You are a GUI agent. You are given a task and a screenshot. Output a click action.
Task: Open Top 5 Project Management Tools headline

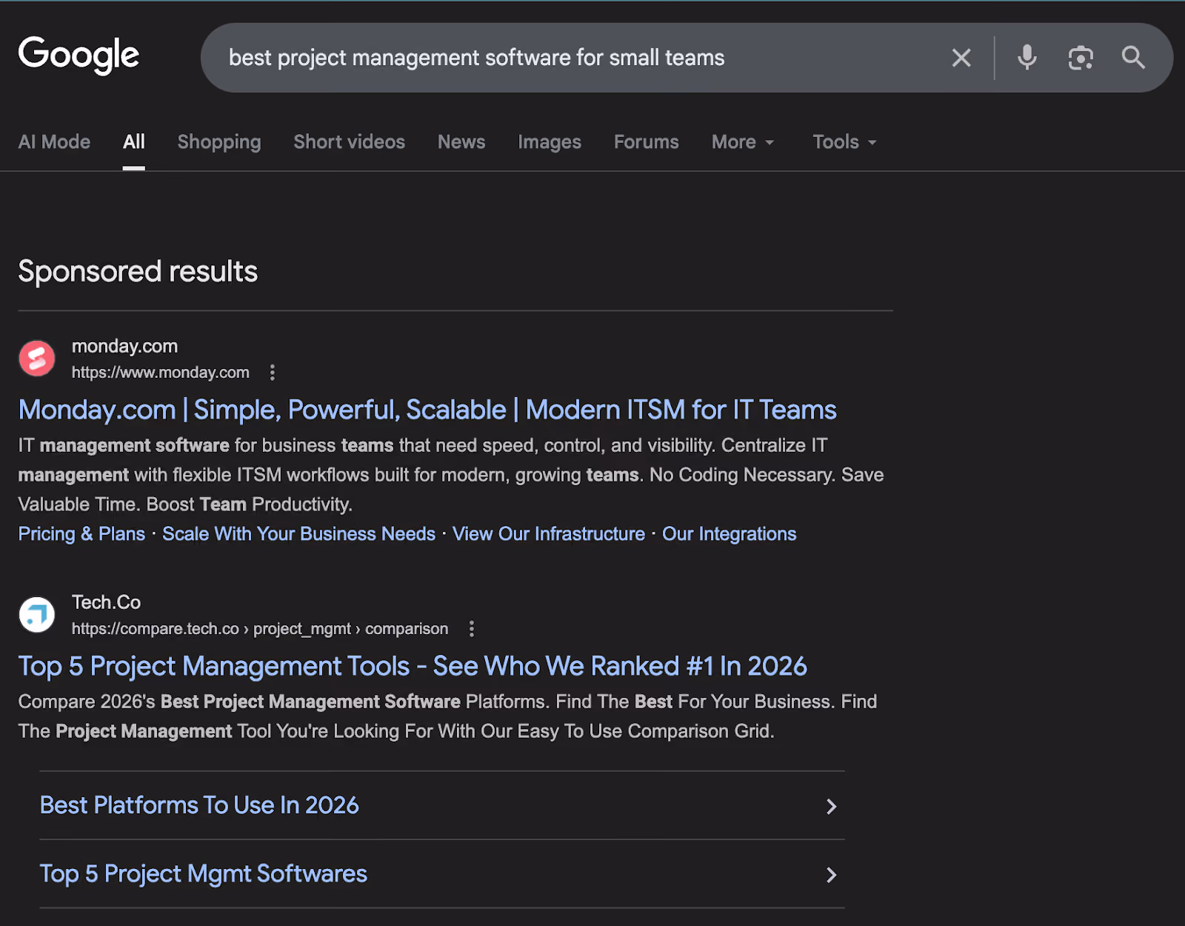413,667
